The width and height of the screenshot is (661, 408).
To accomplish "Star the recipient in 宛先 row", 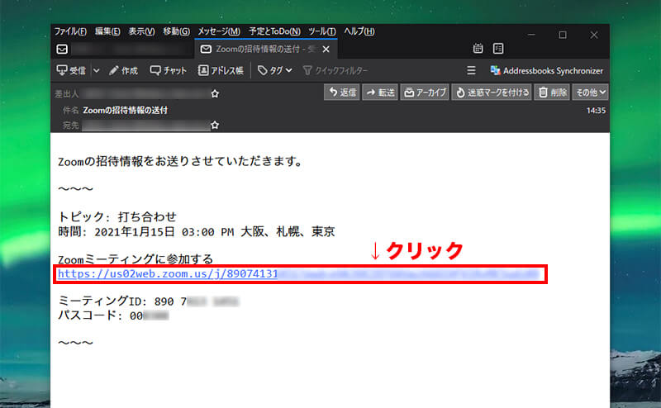I will pyautogui.click(x=215, y=125).
